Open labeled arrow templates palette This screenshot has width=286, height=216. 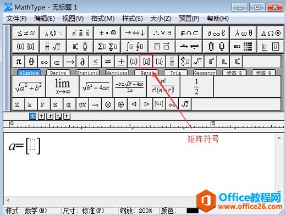[x=189, y=46]
